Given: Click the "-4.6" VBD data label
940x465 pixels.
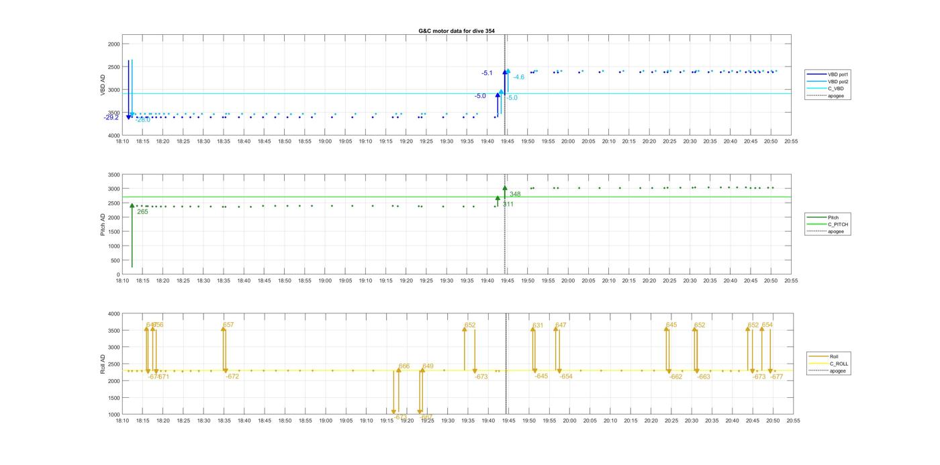Looking at the screenshot, I should 518,77.
